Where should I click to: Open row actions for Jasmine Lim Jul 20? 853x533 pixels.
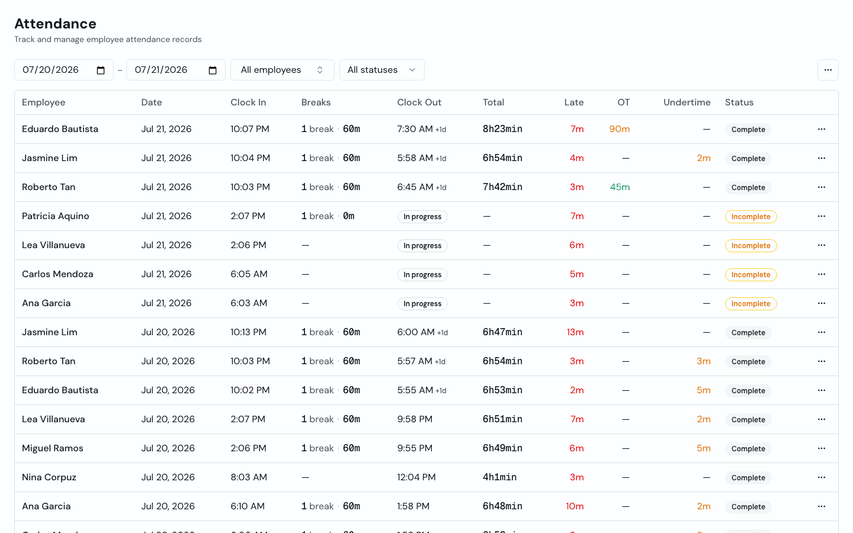coord(821,332)
